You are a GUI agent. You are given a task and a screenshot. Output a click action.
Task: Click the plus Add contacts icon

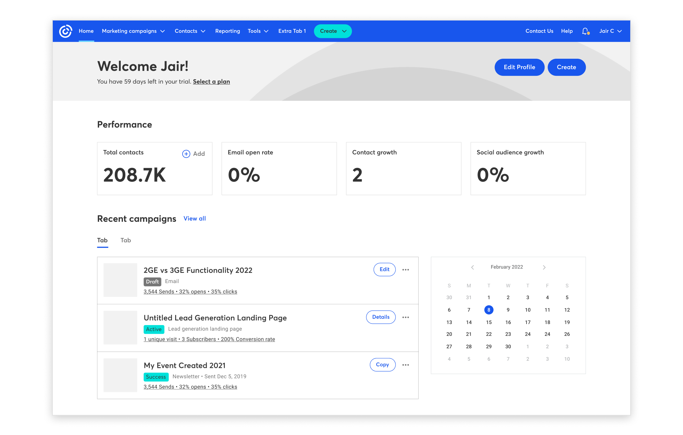pos(186,154)
